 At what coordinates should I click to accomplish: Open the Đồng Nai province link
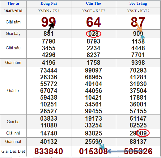pyautogui.click(x=49, y=3)
